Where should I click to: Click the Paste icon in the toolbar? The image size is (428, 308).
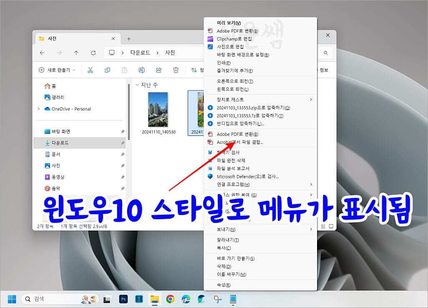pos(124,70)
